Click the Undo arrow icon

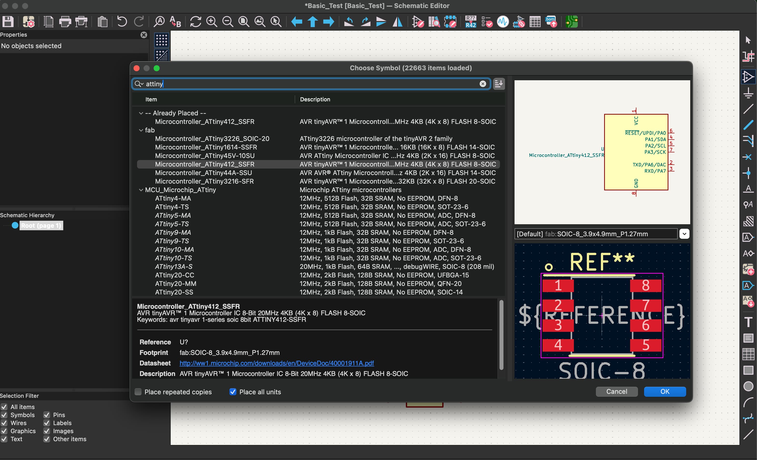pos(122,22)
